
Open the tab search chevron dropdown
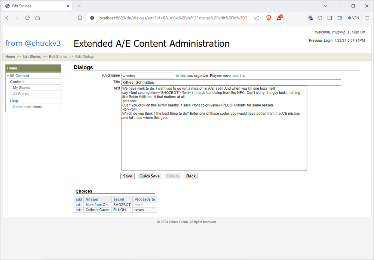pos(326,6)
